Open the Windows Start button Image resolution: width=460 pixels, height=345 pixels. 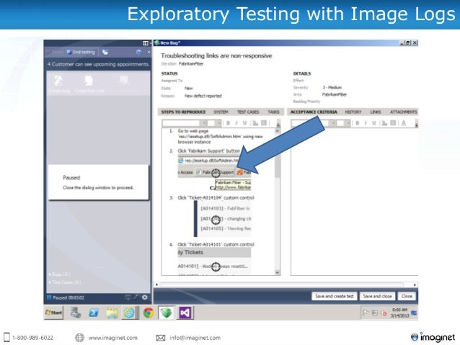53,313
